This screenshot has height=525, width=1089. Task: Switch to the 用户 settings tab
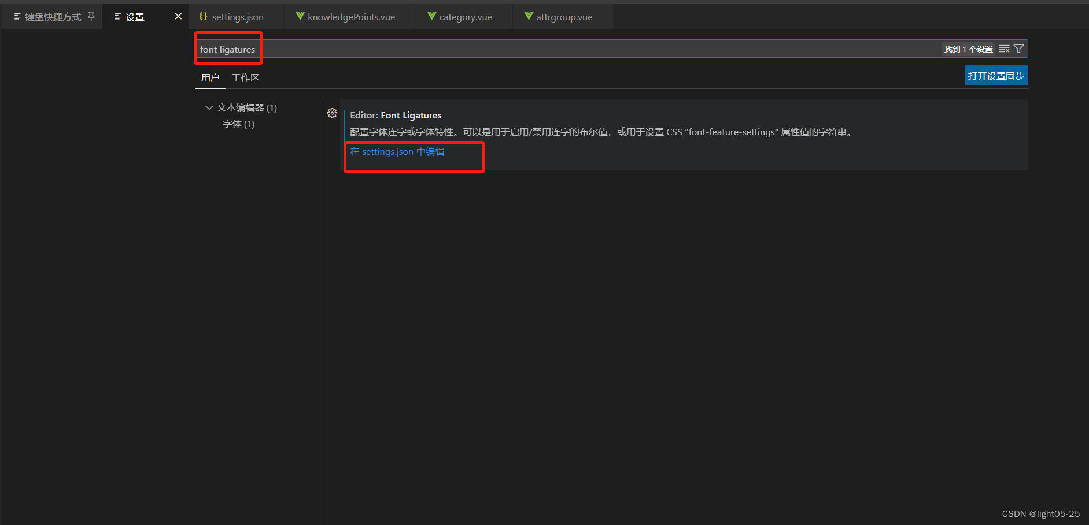tap(210, 77)
